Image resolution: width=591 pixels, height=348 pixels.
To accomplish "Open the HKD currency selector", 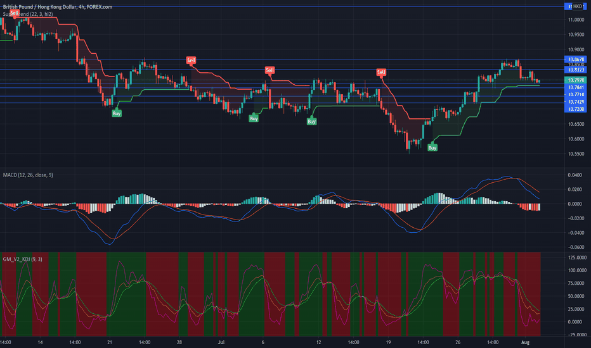I will (578, 6).
